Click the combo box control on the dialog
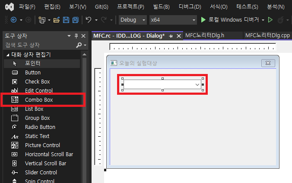This screenshot has height=183, width=292. (x=162, y=84)
